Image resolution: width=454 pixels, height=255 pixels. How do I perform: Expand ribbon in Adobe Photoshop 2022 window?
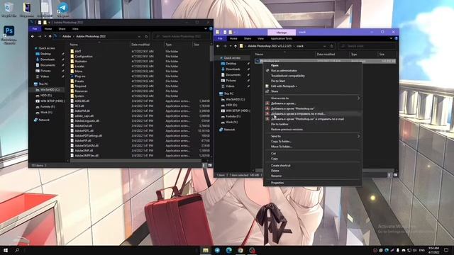click(206, 29)
